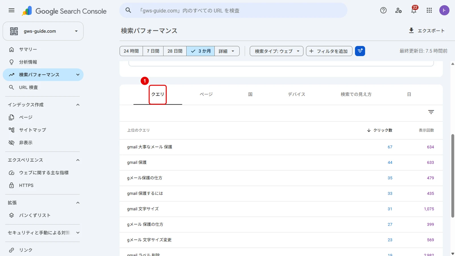The height and width of the screenshot is (256, 455).
Task: Select the 28 日間 range
Action: (175, 51)
